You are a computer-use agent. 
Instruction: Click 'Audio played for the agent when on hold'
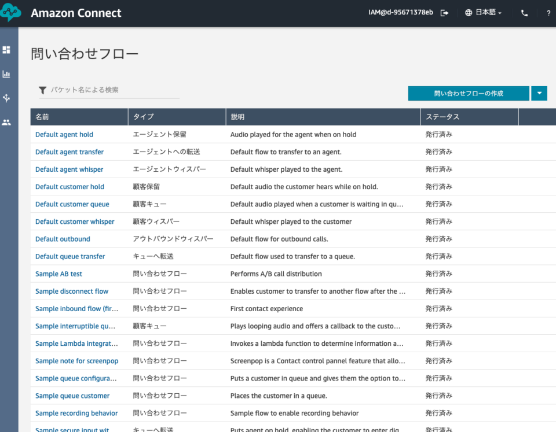tap(293, 135)
